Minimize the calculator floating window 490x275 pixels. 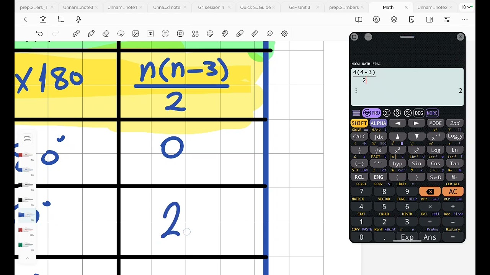click(x=368, y=37)
